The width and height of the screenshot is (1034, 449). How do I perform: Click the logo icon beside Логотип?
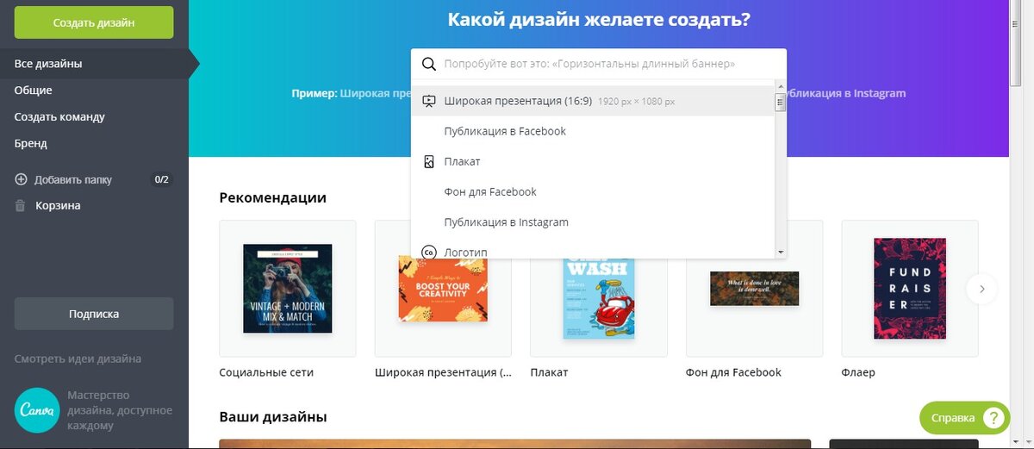pos(428,252)
